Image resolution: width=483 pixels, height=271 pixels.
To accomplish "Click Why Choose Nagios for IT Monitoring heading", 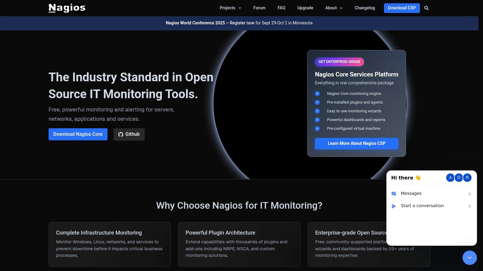I will point(239,205).
